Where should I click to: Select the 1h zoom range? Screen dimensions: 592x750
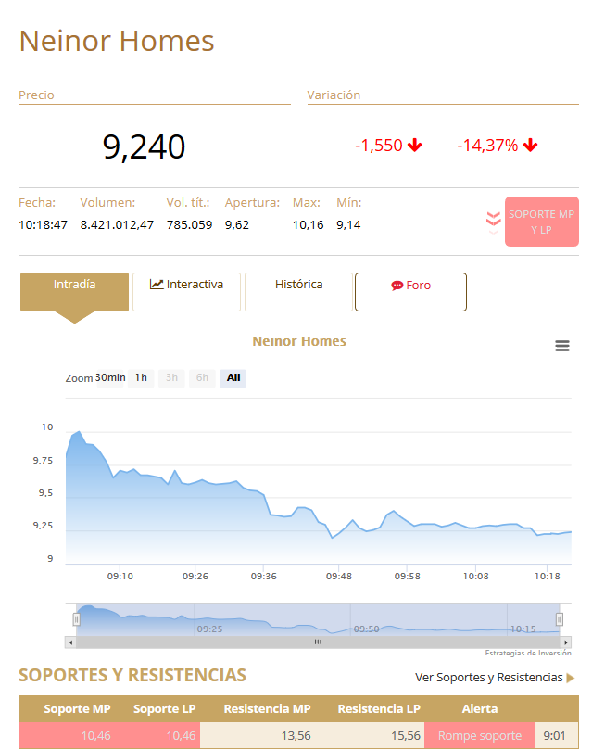[141, 377]
